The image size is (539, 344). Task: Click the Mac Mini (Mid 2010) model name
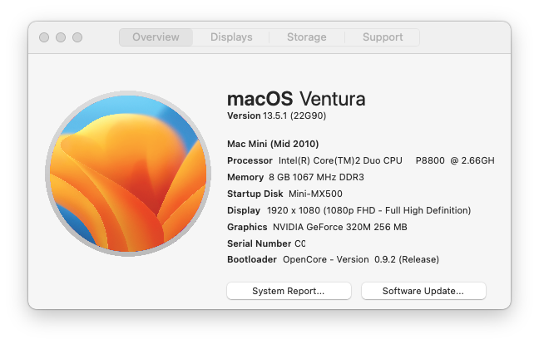[x=273, y=144]
